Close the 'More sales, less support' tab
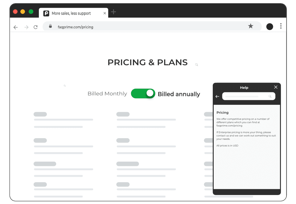This screenshot has width=296, height=204. [x=105, y=13]
